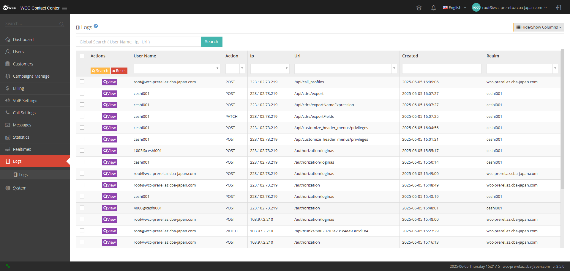Toggle the sidebar hamburger menu icon
Viewport: 570px width, 271px height.
pyautogui.click(x=64, y=8)
